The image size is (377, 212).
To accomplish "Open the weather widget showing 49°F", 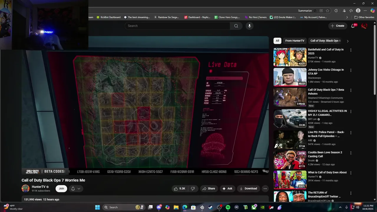I will (x=14, y=207).
